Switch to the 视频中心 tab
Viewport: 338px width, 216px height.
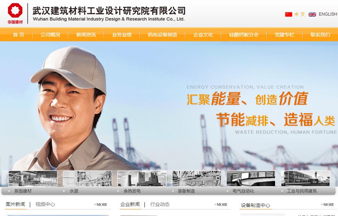click(x=45, y=204)
